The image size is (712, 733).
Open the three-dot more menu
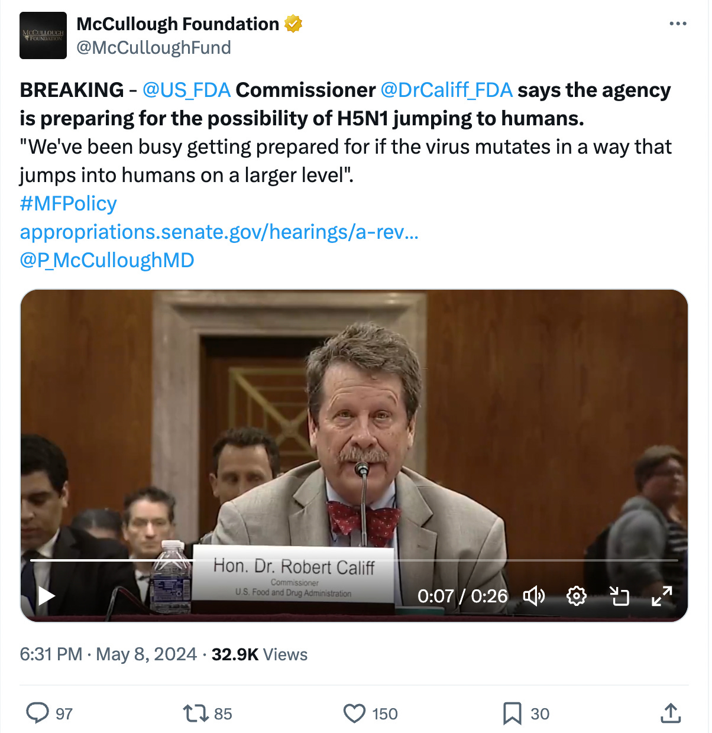coord(678,24)
